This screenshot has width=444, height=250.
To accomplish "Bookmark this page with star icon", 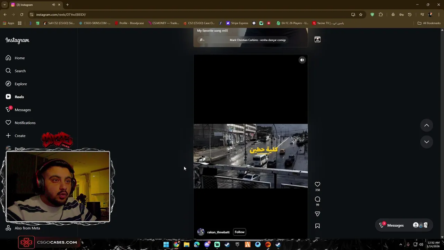I will (361, 15).
